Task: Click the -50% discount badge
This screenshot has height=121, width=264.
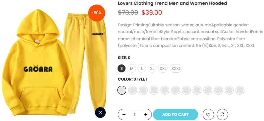Action: (97, 13)
